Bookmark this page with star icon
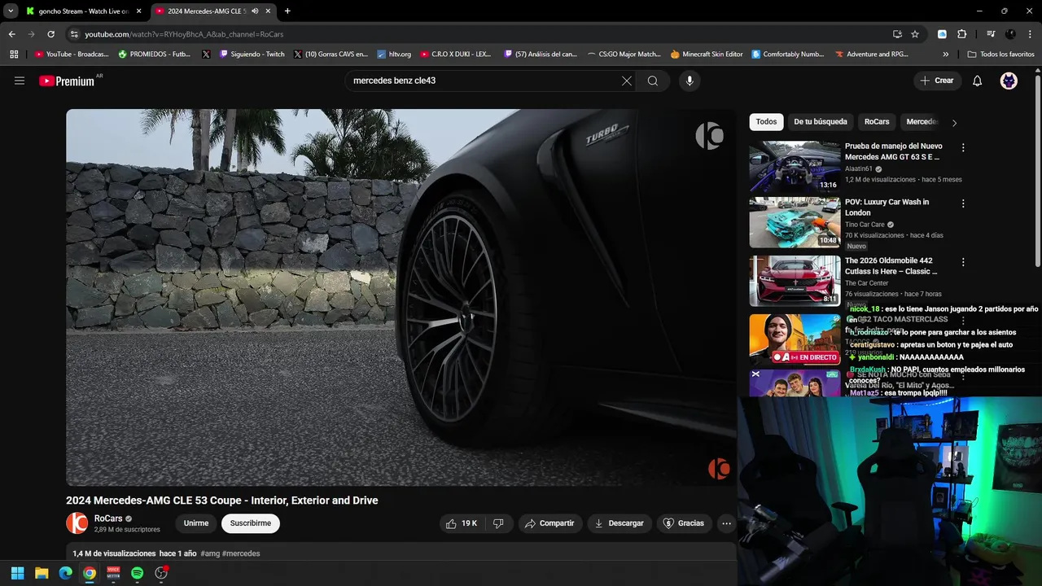1042x586 pixels. 915,34
